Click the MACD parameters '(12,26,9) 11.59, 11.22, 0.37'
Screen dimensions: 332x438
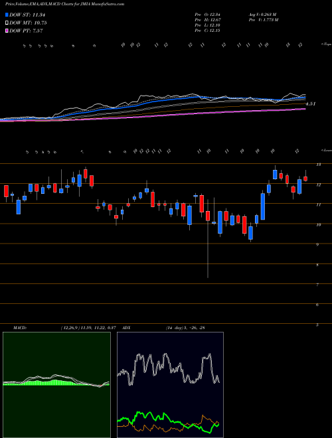(88, 328)
